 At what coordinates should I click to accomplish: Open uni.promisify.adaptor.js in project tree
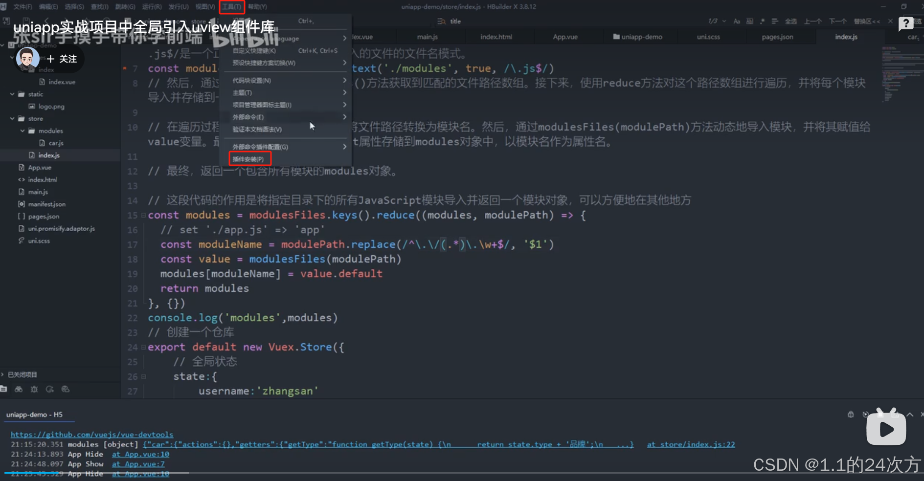[x=61, y=228]
